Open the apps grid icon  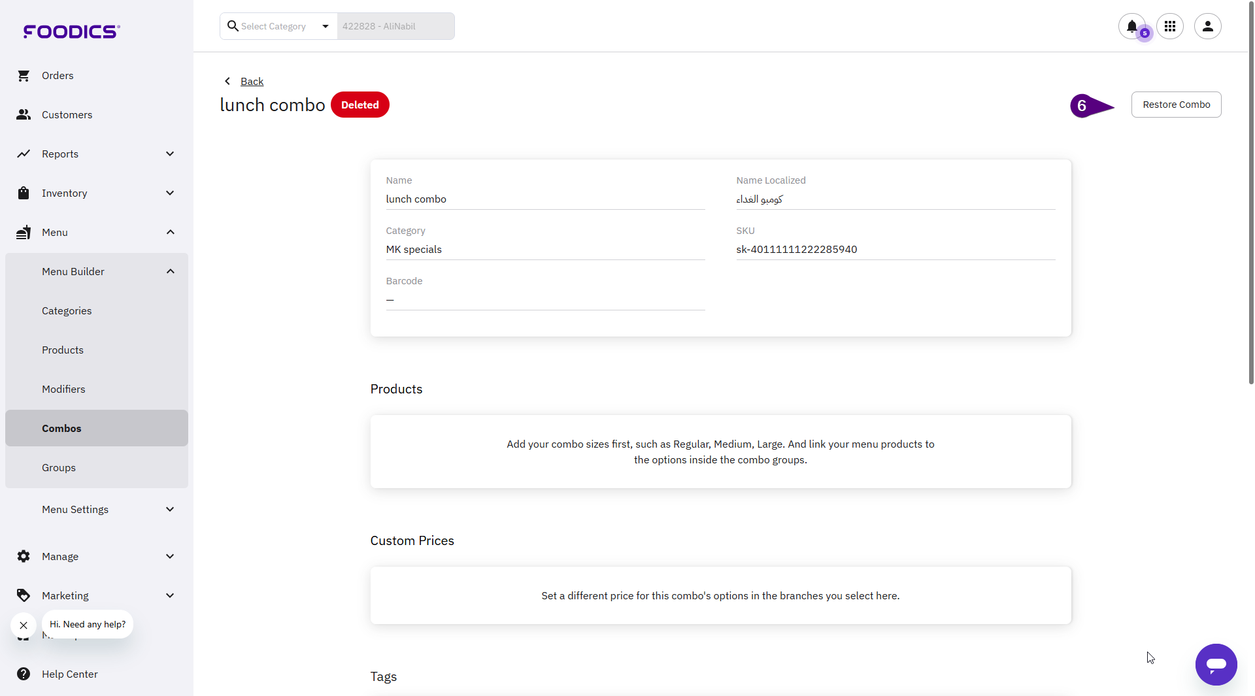pos(1169,26)
